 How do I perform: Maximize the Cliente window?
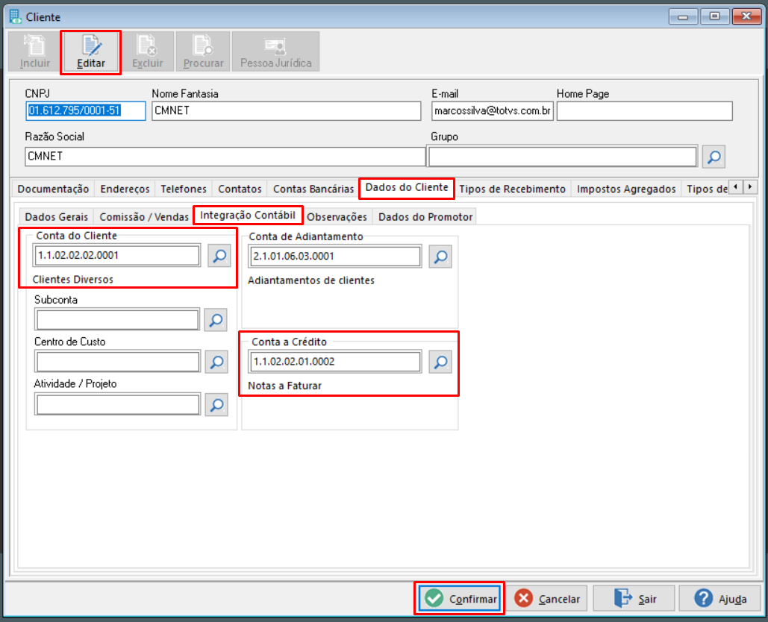point(714,16)
